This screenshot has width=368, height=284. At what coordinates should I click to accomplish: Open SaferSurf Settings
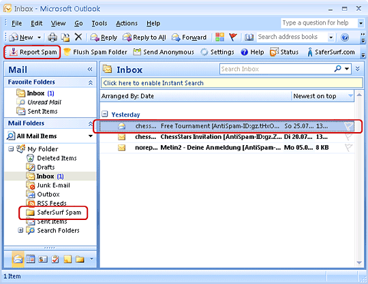pyautogui.click(x=217, y=52)
